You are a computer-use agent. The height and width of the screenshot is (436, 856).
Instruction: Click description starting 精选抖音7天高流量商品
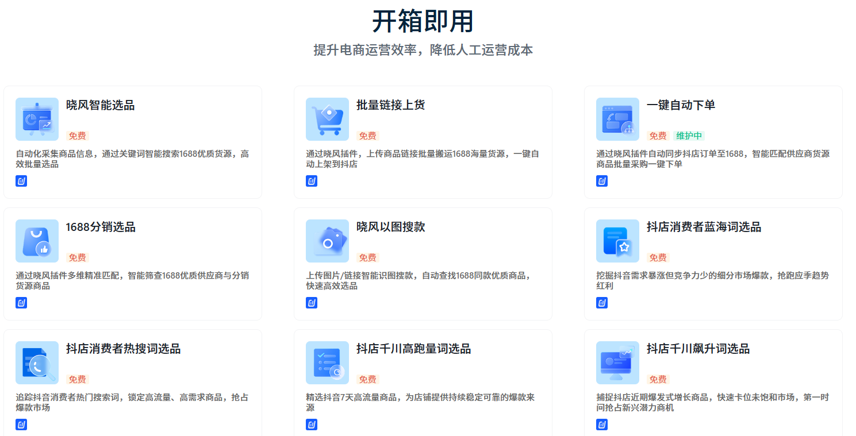coord(421,403)
